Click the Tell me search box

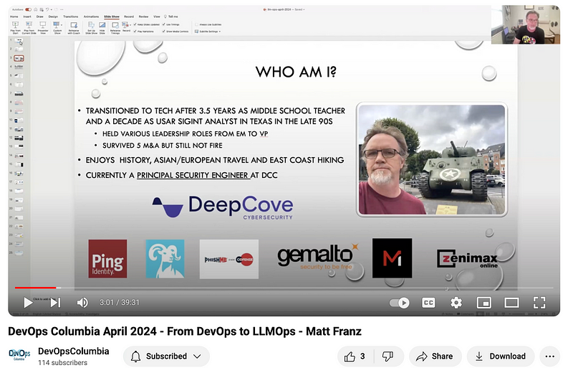tap(171, 16)
